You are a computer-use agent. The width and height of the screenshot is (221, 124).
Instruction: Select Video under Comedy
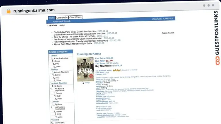coord(60,117)
